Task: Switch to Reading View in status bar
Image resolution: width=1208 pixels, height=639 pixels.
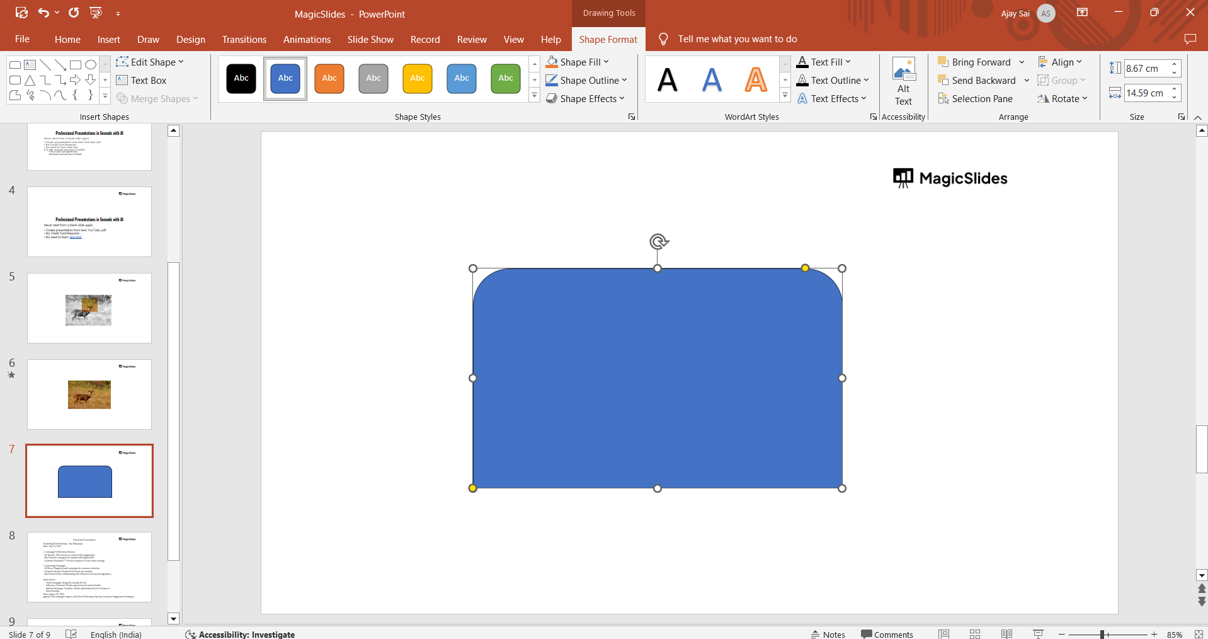Action: point(1006,634)
